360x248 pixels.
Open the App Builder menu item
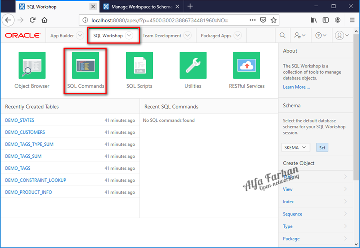[x=62, y=36]
